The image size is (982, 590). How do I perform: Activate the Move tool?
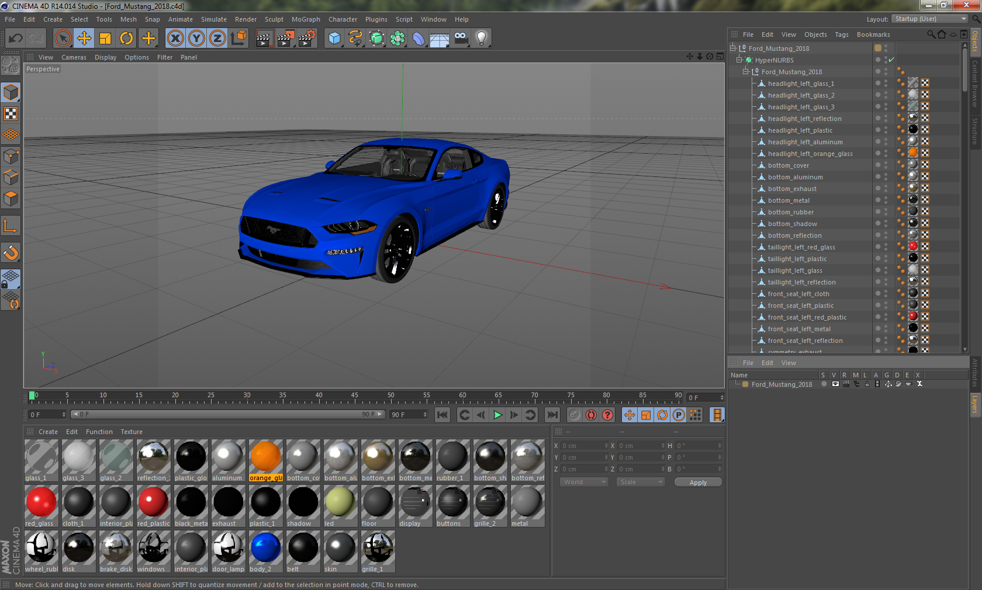click(x=84, y=39)
